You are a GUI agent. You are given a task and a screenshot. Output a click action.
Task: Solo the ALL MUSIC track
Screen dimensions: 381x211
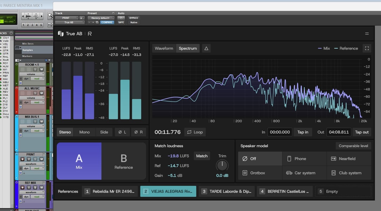[x=35, y=93]
